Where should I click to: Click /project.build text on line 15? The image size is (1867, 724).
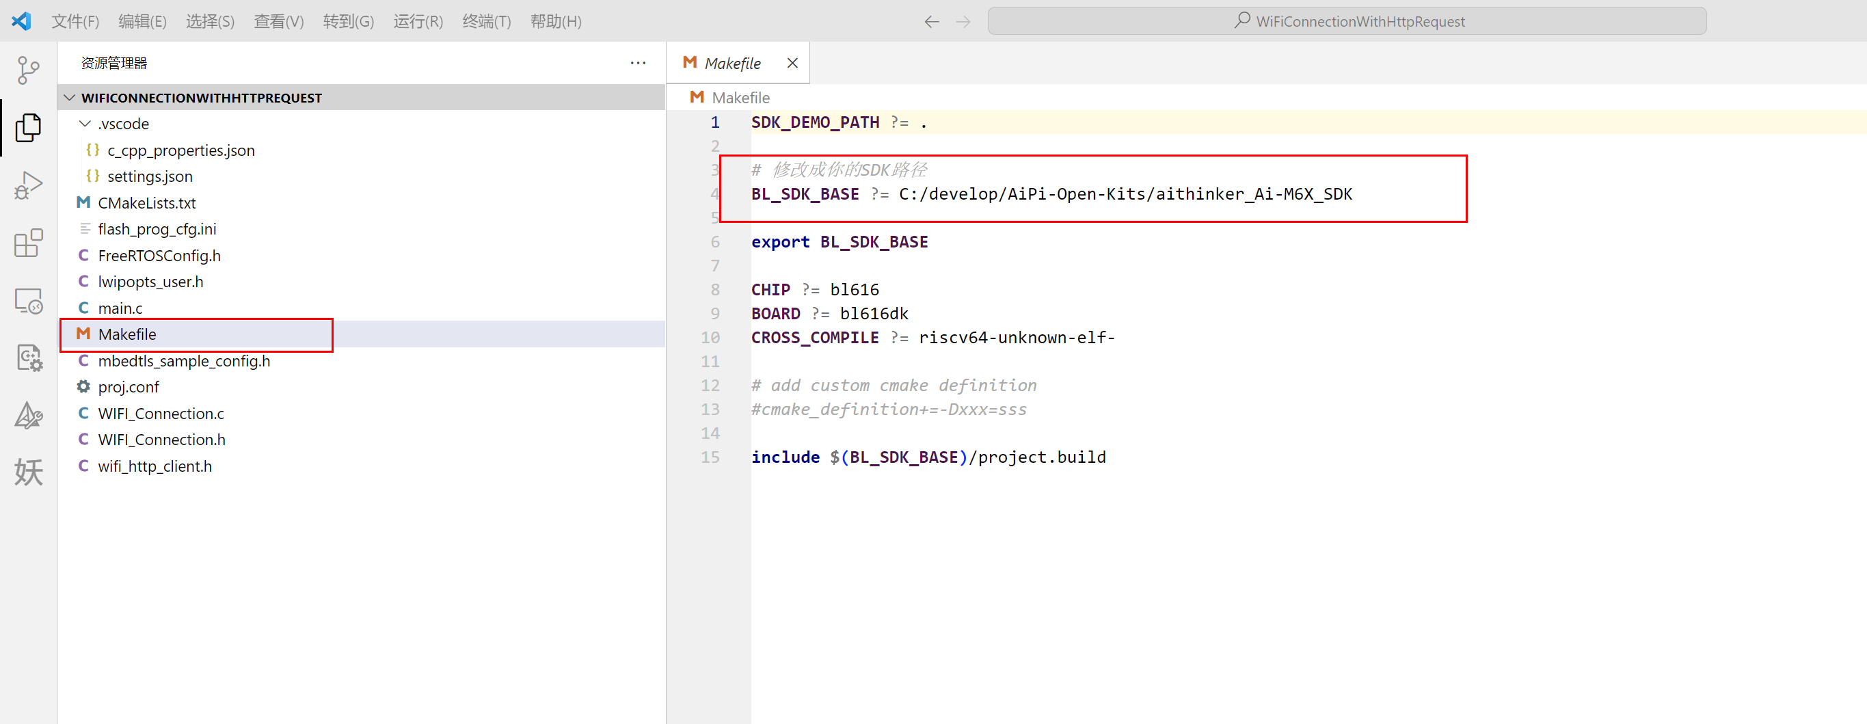1037,457
